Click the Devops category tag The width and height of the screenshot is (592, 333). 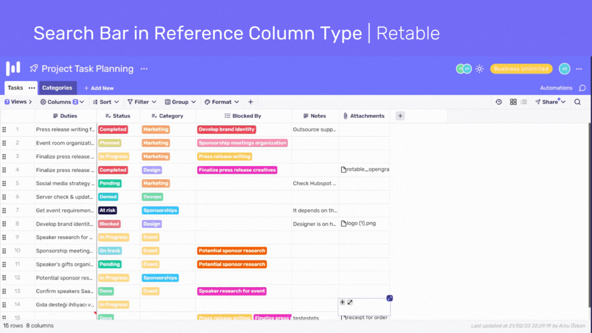[153, 197]
